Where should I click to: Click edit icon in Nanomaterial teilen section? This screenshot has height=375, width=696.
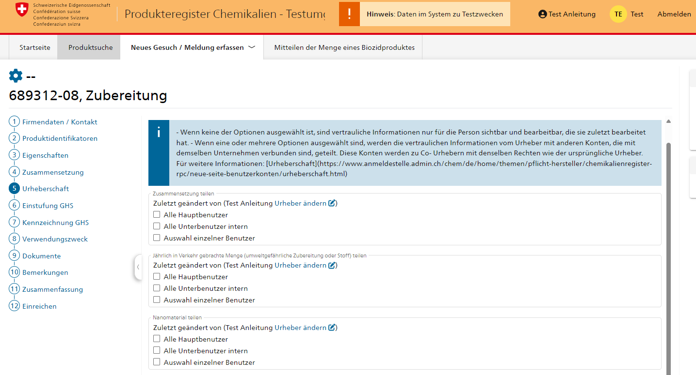(x=332, y=328)
